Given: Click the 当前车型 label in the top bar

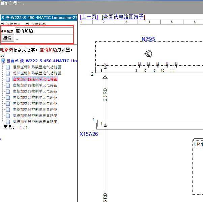Looking at the screenshot, I should (10, 3).
